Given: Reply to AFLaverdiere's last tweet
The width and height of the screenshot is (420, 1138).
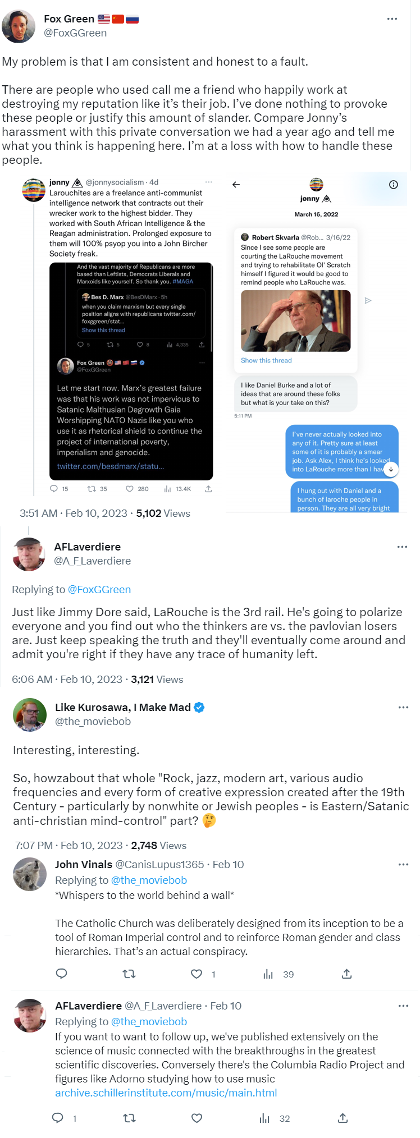Looking at the screenshot, I should coord(58,1118).
